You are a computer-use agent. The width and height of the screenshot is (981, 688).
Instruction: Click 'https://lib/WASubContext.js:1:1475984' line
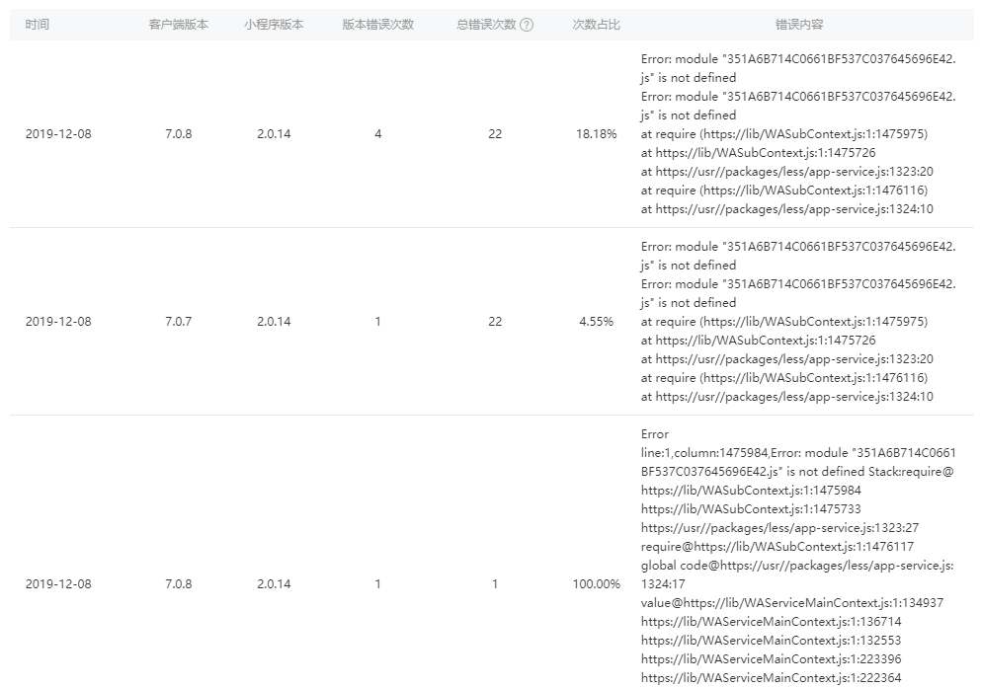pyautogui.click(x=751, y=490)
